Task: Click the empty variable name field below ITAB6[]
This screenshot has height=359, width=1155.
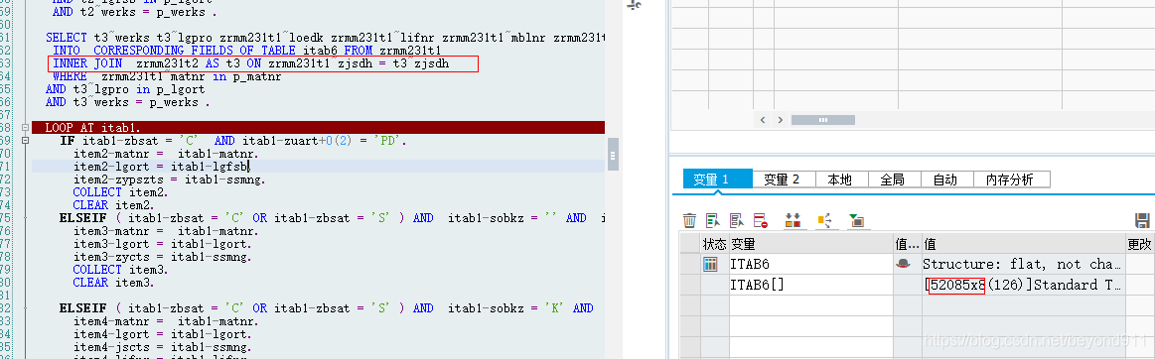Action: click(810, 305)
